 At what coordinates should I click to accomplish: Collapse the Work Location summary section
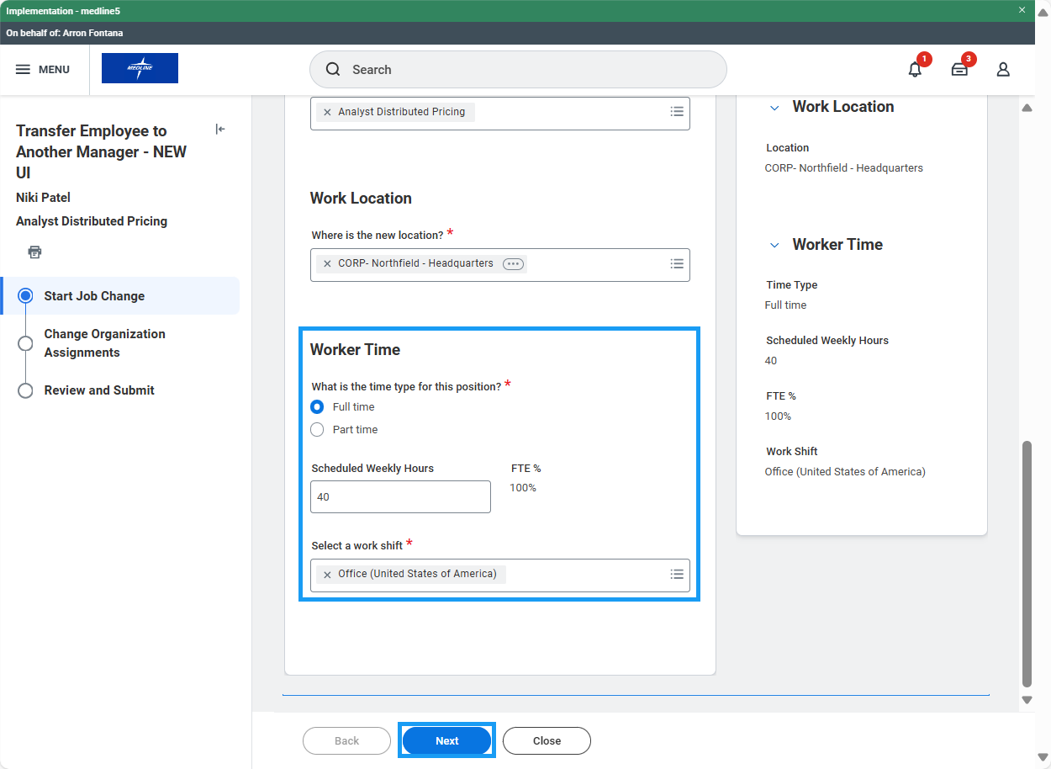tap(774, 108)
